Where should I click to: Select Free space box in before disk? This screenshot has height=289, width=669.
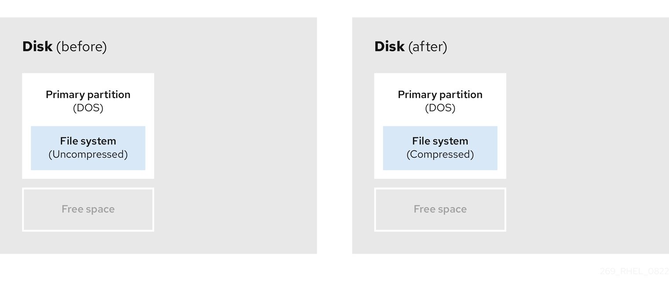(88, 209)
